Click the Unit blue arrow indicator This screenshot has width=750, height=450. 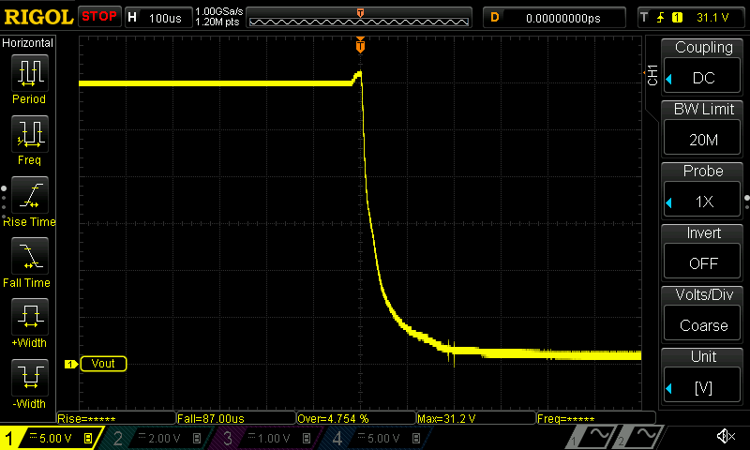(x=669, y=388)
